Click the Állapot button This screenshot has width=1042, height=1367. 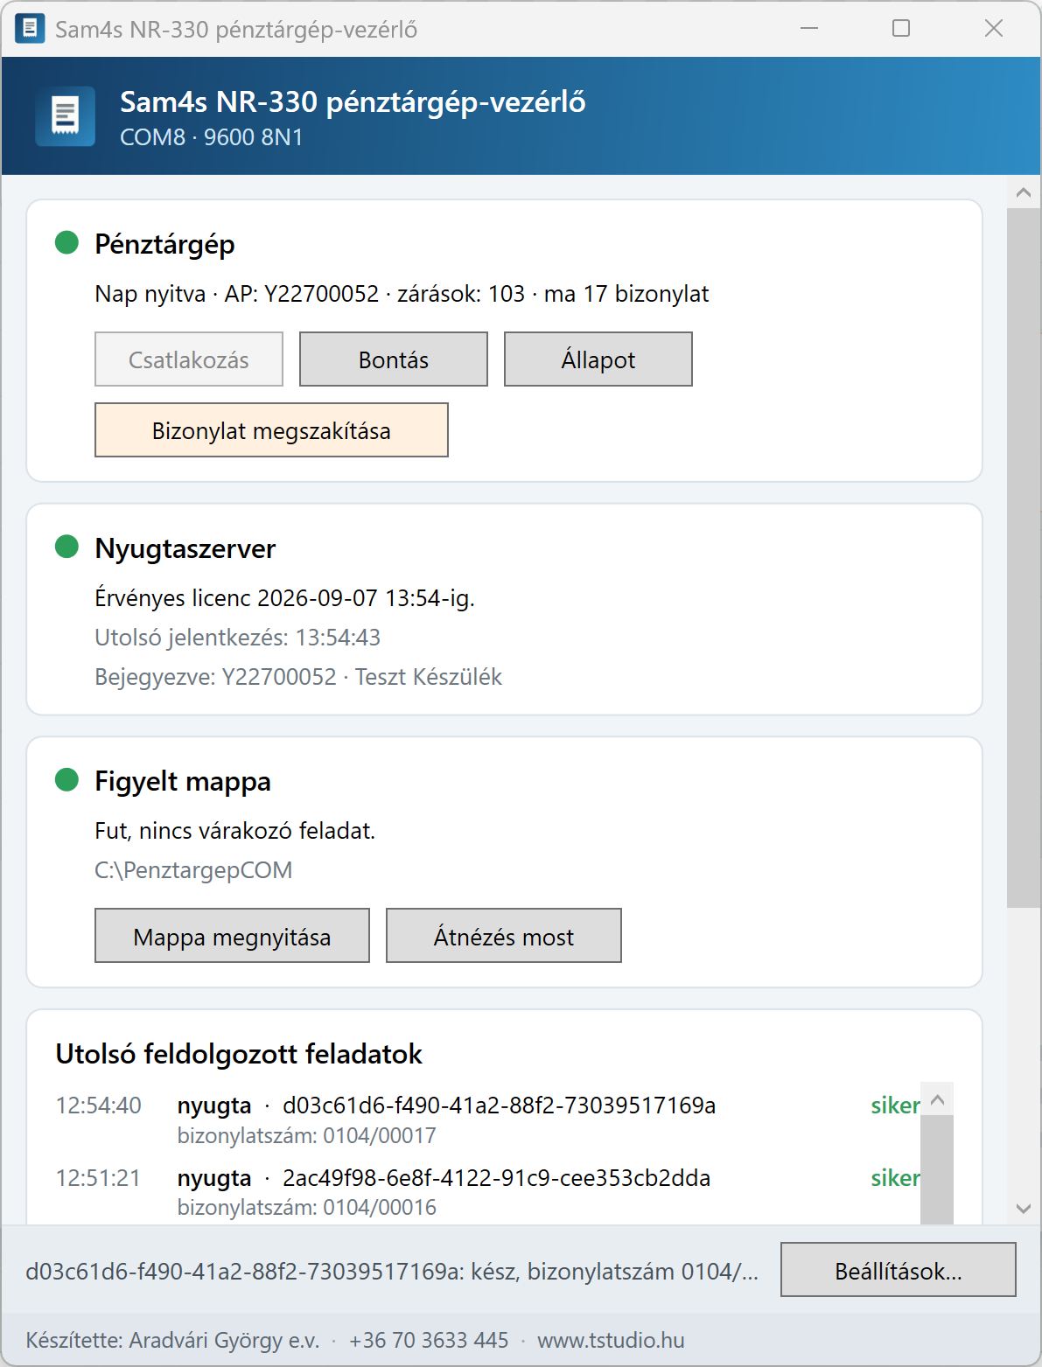click(598, 359)
